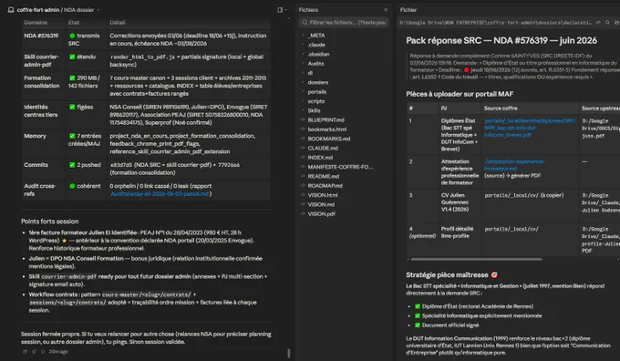The height and width of the screenshot is (361, 620).
Task: Click the star icon below the session message
Action: 34,352
